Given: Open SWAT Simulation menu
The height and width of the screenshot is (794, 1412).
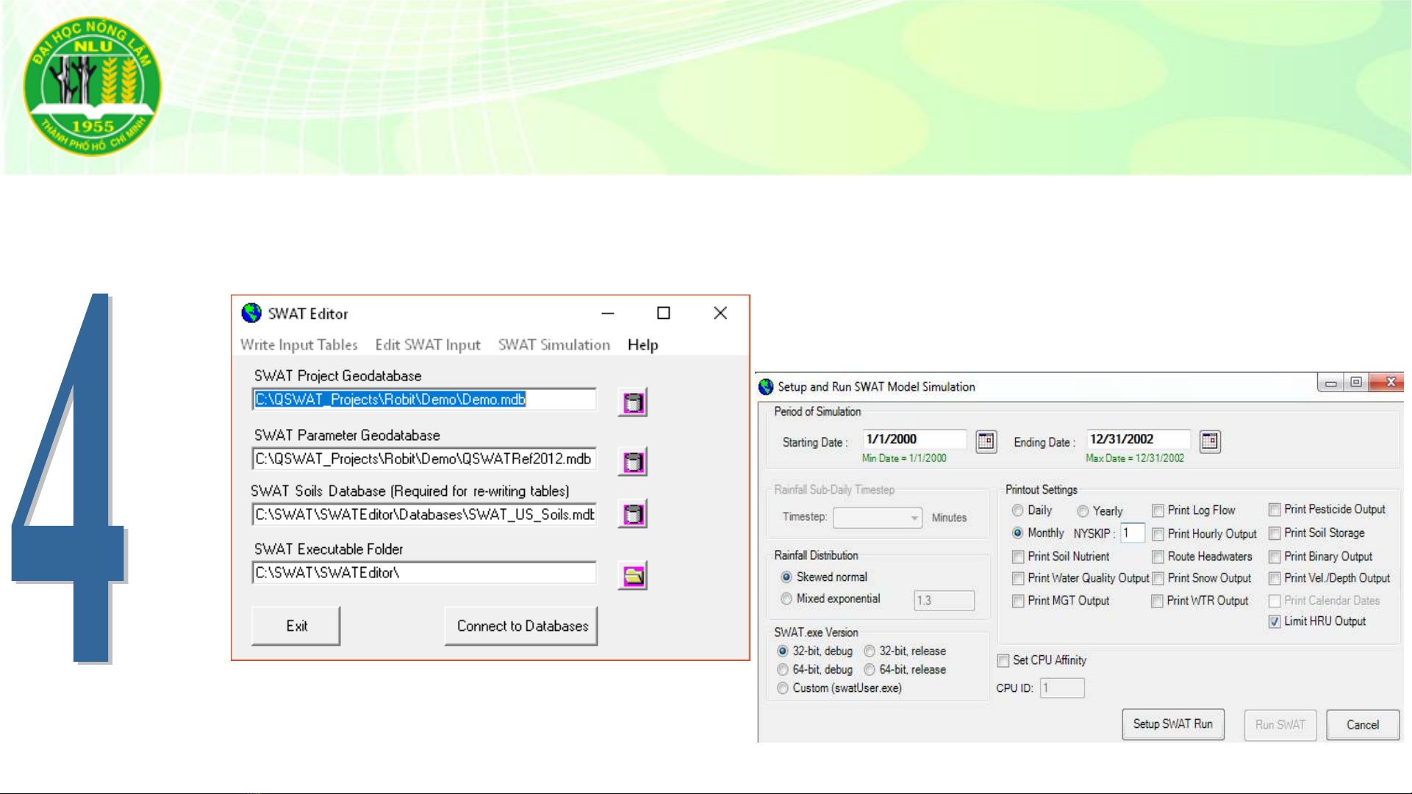Looking at the screenshot, I should (x=554, y=344).
